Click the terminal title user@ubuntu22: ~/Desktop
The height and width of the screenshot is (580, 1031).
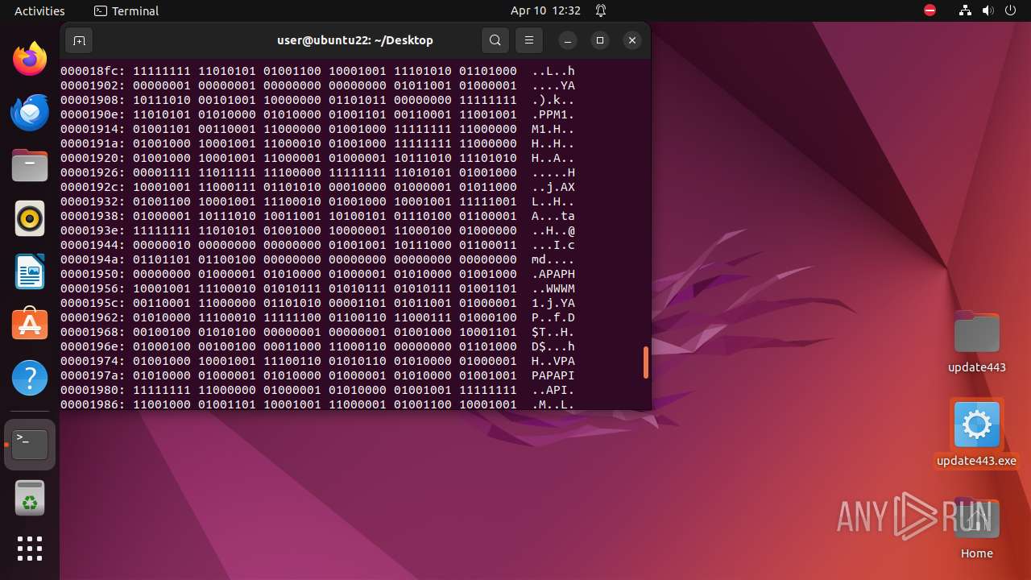coord(355,40)
